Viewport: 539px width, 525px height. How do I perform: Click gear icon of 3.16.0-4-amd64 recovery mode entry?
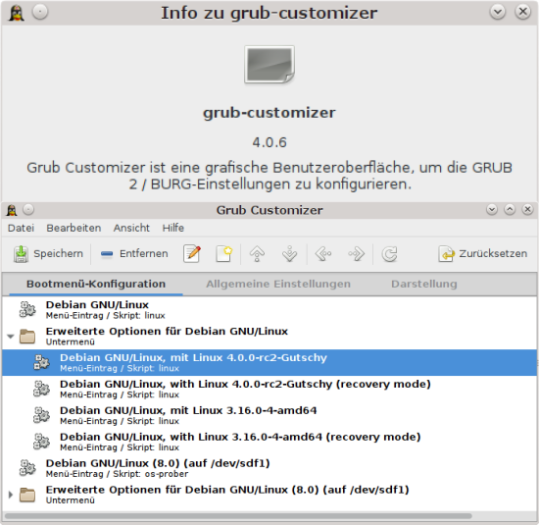coord(41,442)
